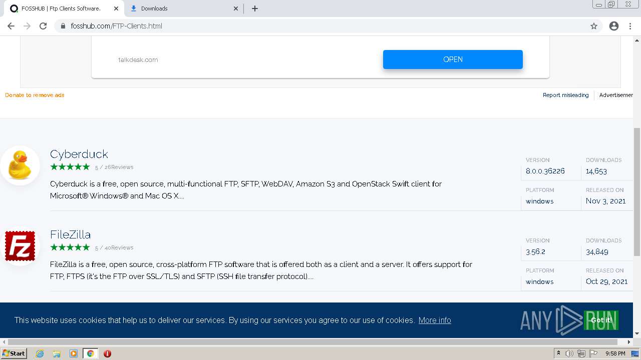Viewport: 641px width, 360px height.
Task: Click the Cyberduck five-star rating
Action: point(70,167)
